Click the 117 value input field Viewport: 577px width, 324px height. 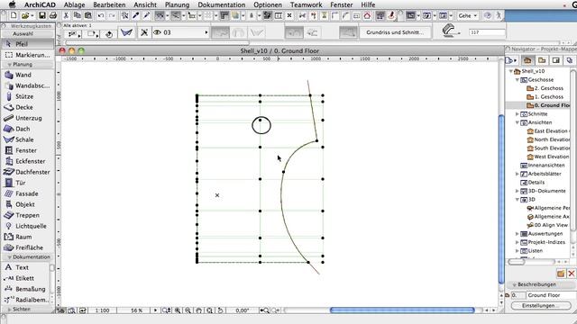487,32
